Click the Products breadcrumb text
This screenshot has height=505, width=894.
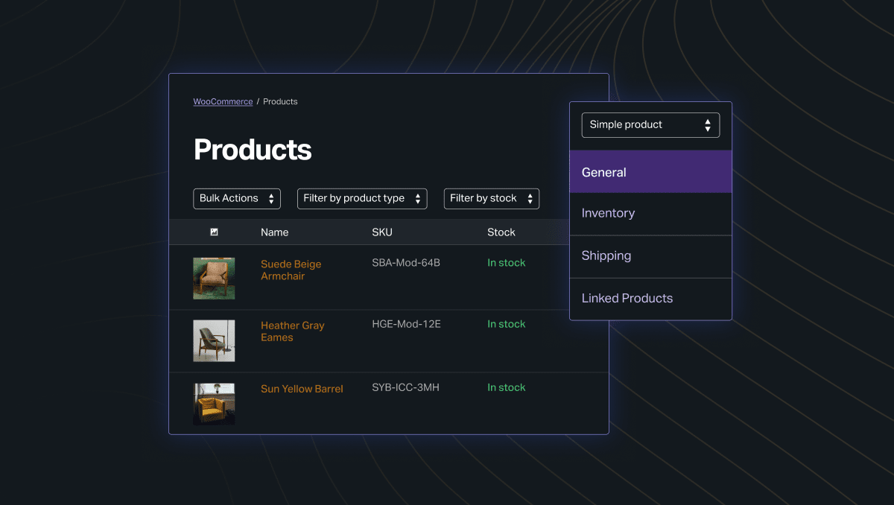280,102
